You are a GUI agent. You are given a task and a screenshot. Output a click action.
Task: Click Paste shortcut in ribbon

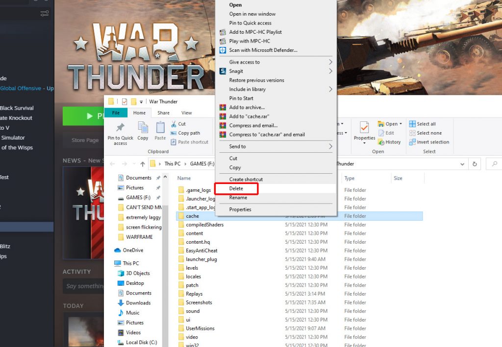(189, 142)
